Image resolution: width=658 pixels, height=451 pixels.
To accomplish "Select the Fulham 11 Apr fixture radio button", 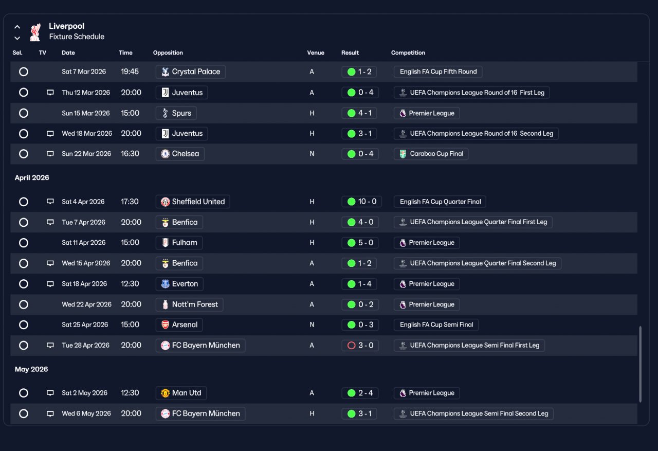I will coord(24,243).
